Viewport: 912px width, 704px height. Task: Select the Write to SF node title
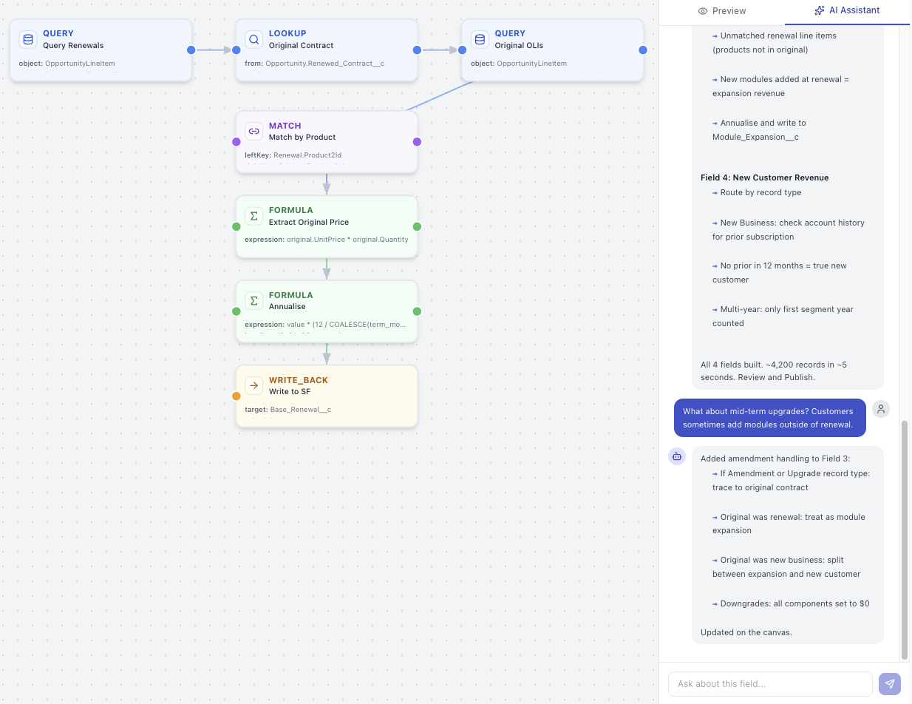tap(290, 391)
